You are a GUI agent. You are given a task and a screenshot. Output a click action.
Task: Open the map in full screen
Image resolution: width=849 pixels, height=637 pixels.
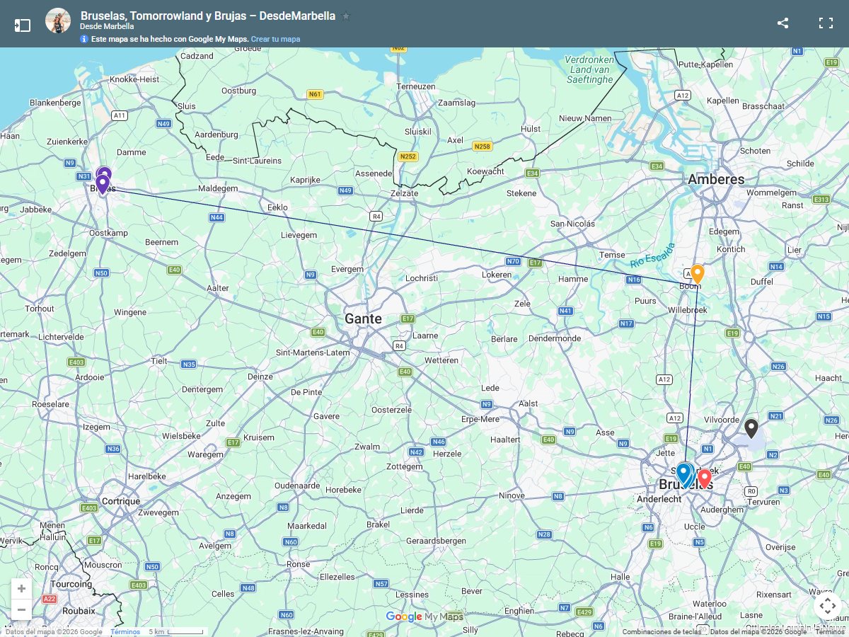pos(826,23)
